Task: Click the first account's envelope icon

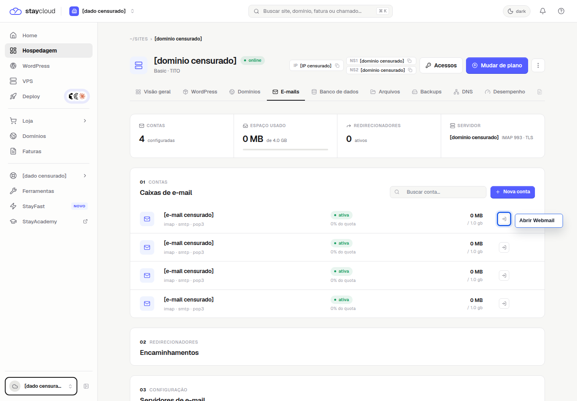Action: (147, 219)
